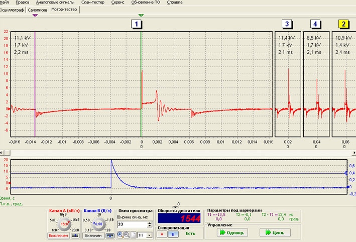The height and width of the screenshot is (242, 356).
Task: Switch to the Самописец tab
Action: (x=38, y=10)
